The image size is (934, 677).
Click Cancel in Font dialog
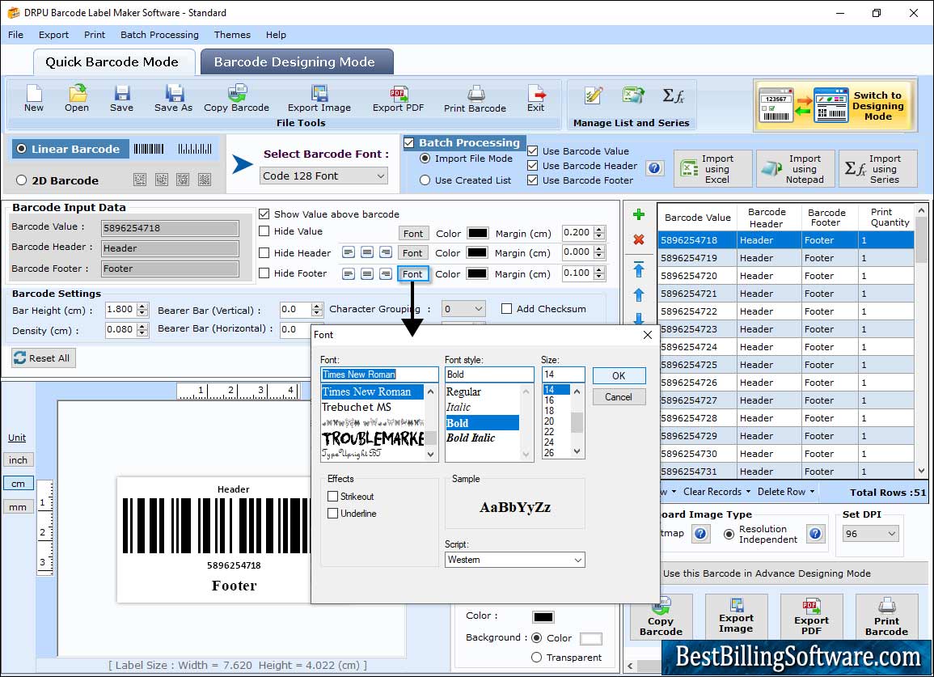click(619, 397)
